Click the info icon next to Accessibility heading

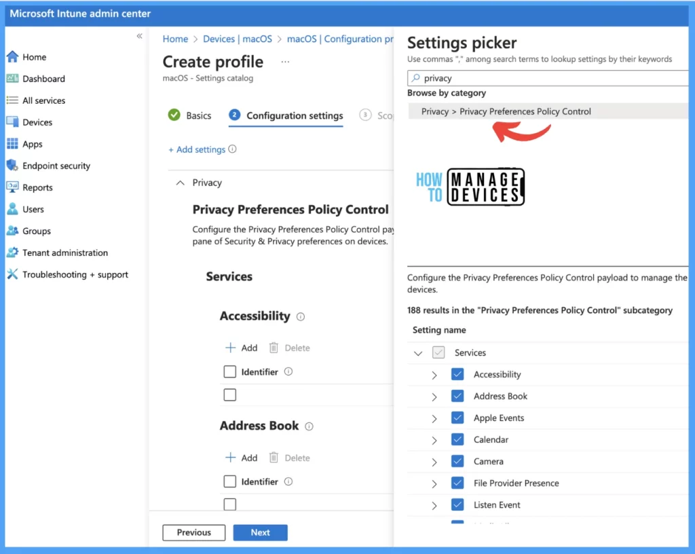(x=301, y=316)
